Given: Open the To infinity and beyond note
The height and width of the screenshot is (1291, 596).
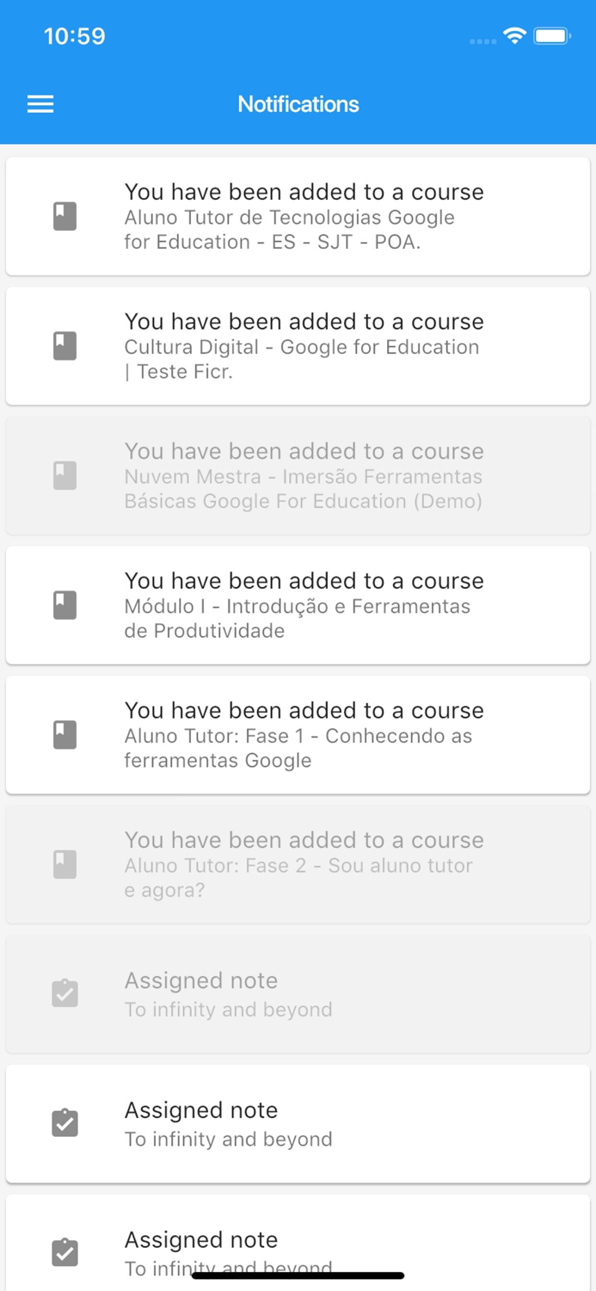Looking at the screenshot, I should tap(298, 1122).
